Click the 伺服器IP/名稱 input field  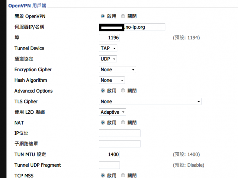point(132,27)
